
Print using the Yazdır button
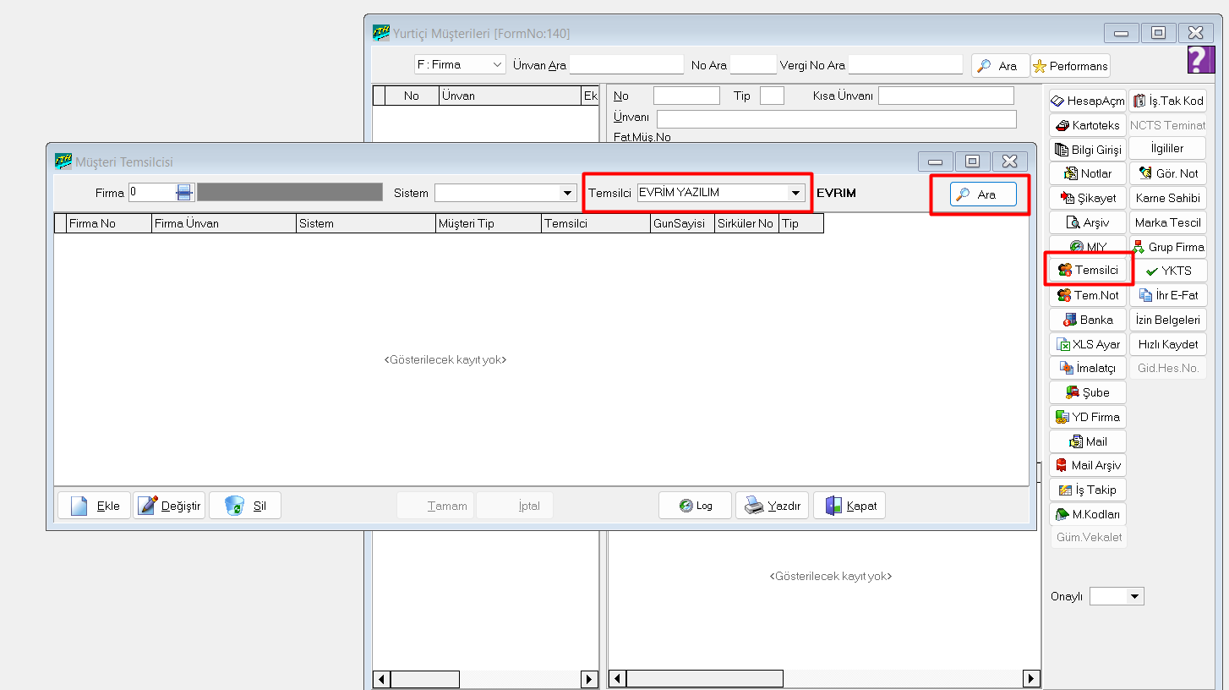(x=773, y=506)
